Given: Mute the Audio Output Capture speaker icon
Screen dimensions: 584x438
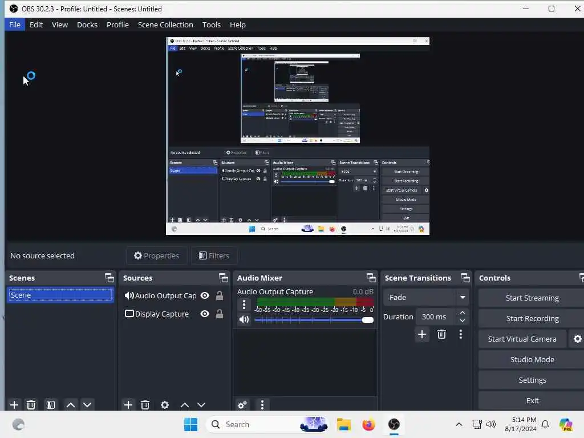Looking at the screenshot, I should 244,319.
